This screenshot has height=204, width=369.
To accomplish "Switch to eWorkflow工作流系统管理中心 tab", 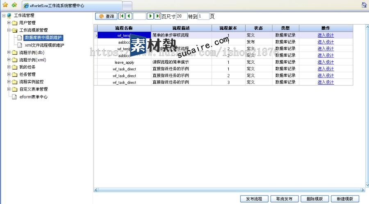I will tap(72, 5).
